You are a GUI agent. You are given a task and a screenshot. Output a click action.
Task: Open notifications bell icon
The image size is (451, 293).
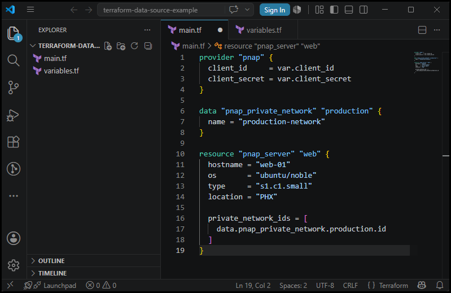(440, 285)
